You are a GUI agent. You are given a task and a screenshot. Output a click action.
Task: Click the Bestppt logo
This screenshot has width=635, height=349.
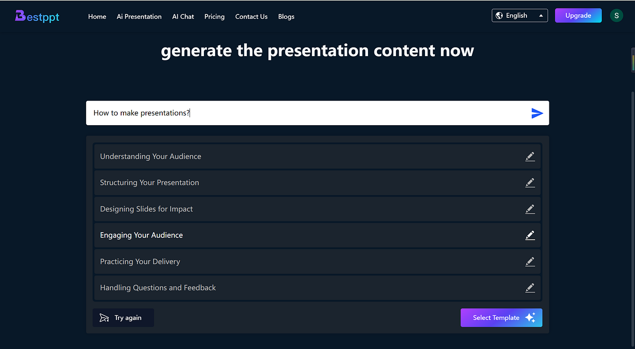coord(37,16)
